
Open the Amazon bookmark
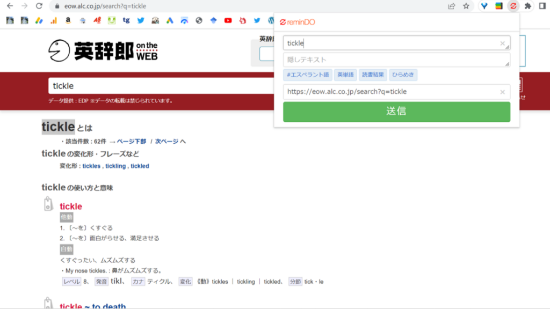(68, 21)
